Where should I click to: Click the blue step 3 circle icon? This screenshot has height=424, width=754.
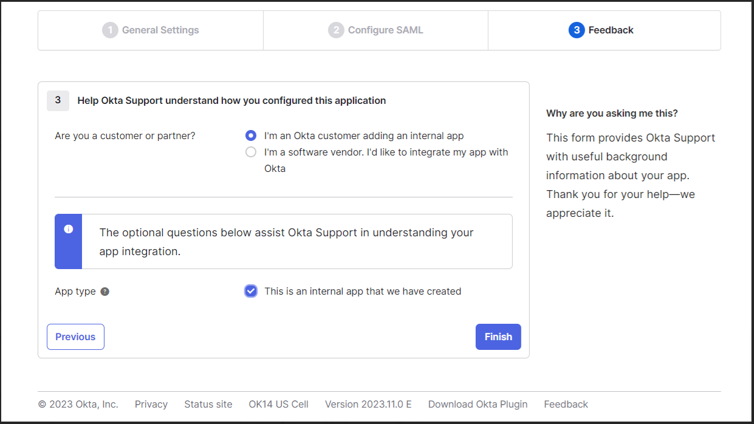click(576, 29)
